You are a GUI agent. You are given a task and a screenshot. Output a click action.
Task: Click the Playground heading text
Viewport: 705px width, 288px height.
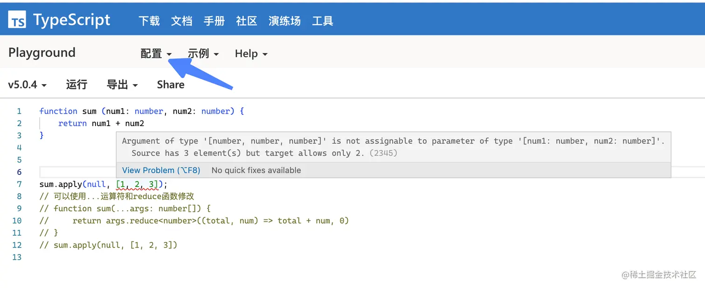point(42,53)
